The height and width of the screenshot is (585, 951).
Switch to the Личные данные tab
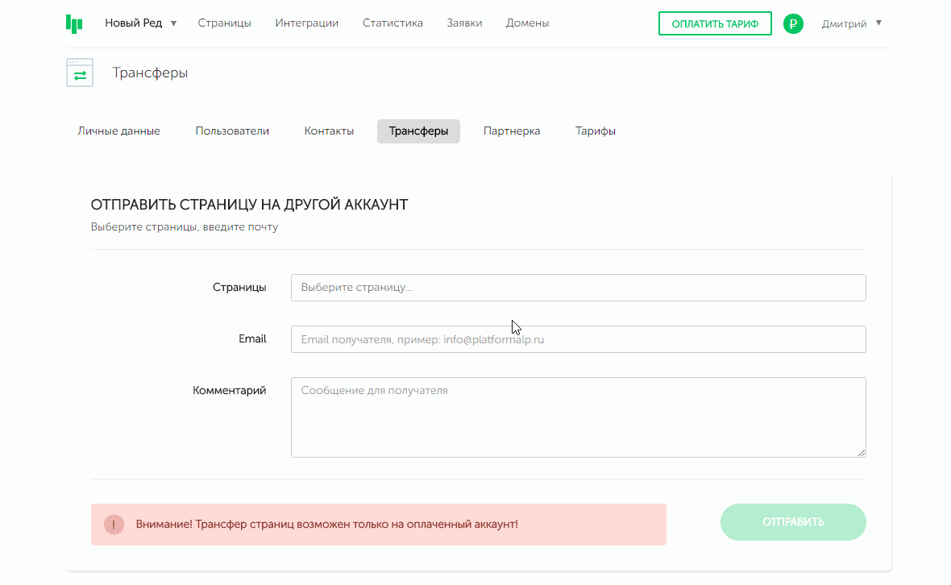(x=118, y=131)
